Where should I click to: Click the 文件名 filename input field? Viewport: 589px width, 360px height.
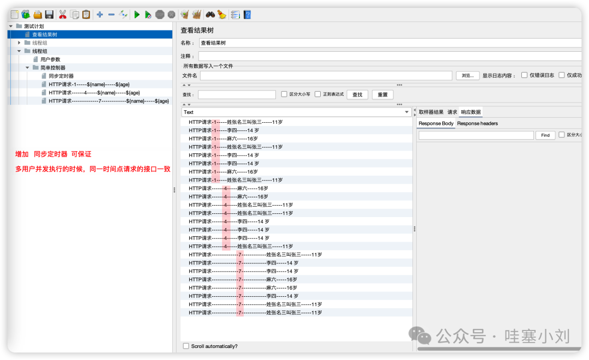pos(326,75)
